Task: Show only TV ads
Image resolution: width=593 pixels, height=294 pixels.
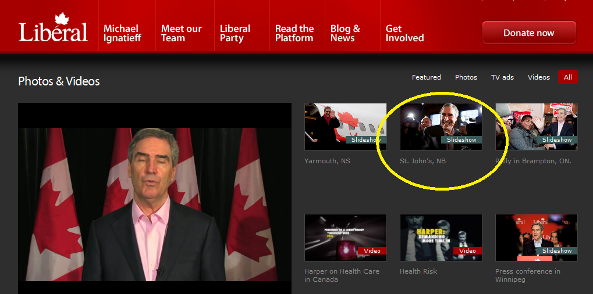Action: click(x=502, y=77)
